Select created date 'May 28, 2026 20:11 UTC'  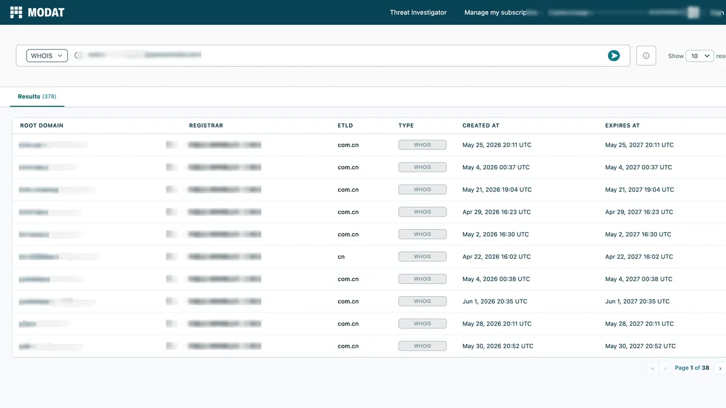(x=497, y=324)
